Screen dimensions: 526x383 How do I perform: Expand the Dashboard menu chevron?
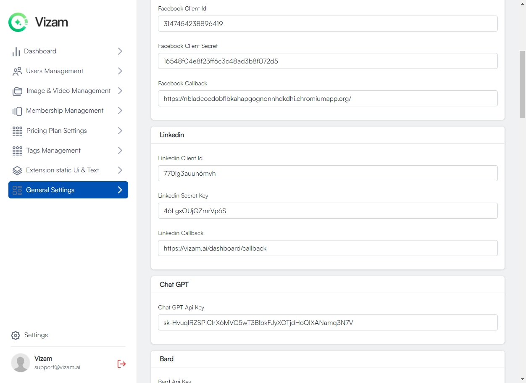click(120, 51)
